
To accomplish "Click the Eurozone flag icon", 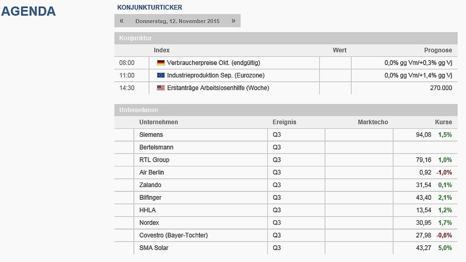I will click(x=161, y=75).
